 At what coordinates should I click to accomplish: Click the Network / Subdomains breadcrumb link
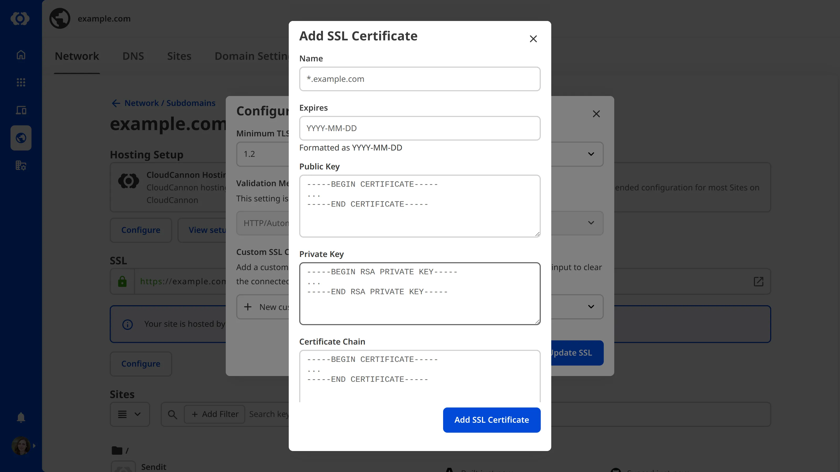[x=169, y=103]
